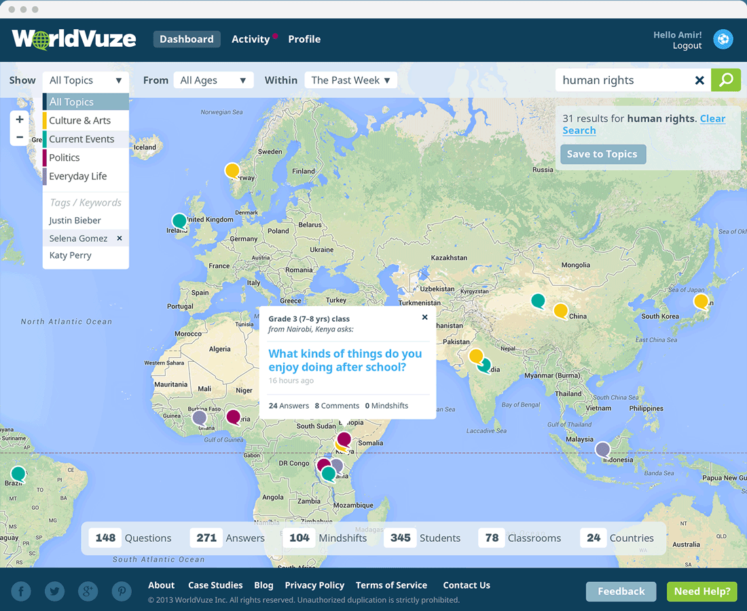This screenshot has width=747, height=611.
Task: Click the user avatar icon
Action: click(x=723, y=39)
